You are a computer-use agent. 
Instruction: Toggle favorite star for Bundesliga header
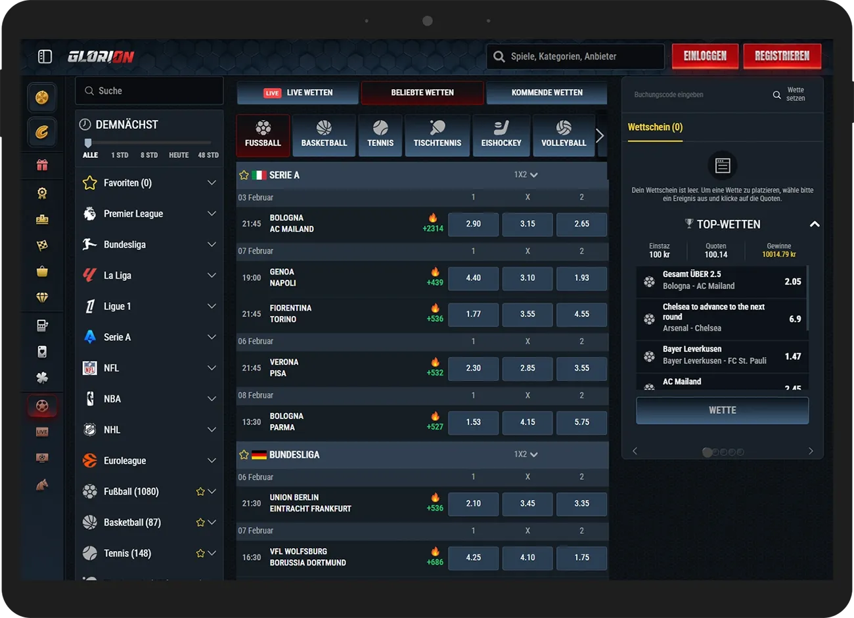(244, 454)
